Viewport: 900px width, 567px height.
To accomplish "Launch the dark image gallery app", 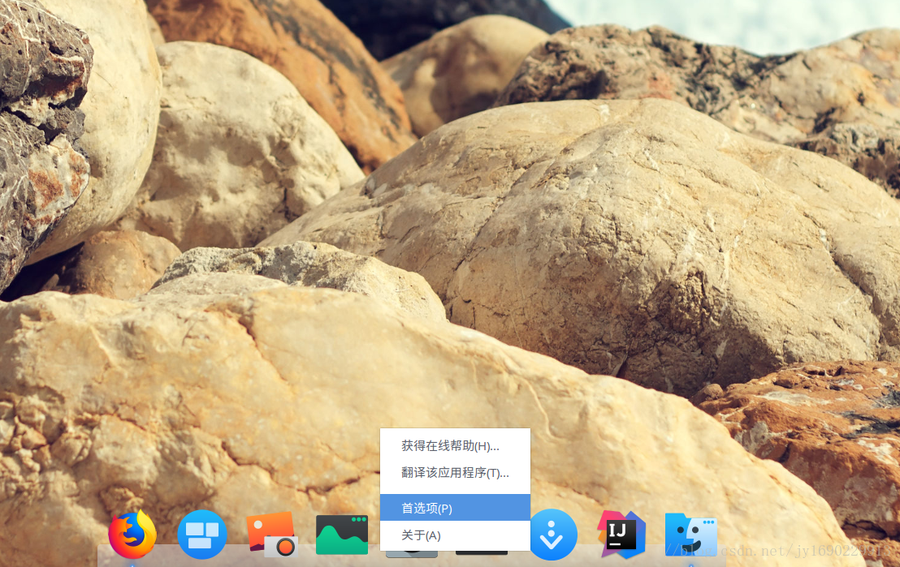I will tap(342, 535).
